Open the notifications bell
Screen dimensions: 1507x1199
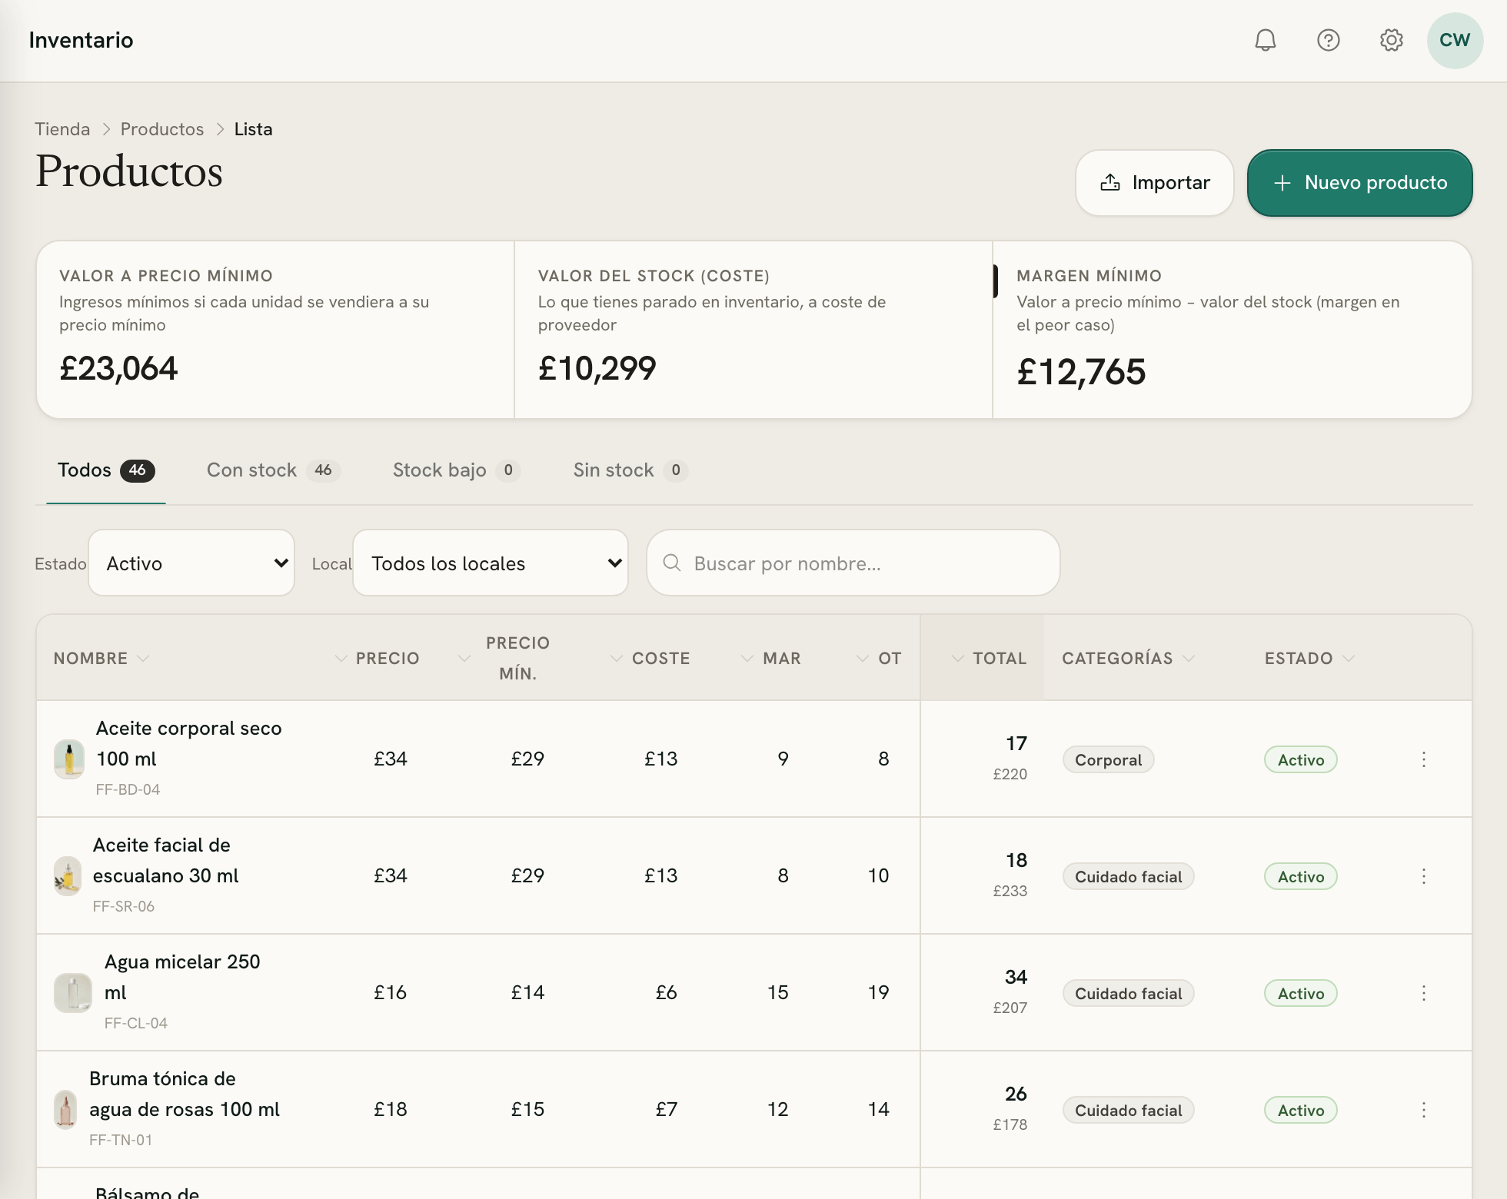coord(1266,40)
